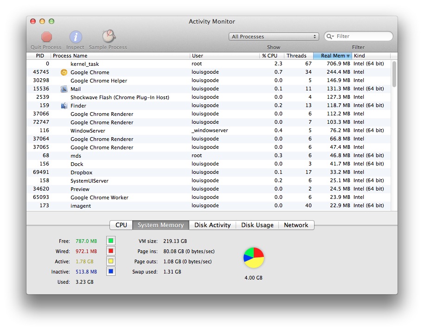
Task: Open the All Processes dropdown
Action: (274, 37)
